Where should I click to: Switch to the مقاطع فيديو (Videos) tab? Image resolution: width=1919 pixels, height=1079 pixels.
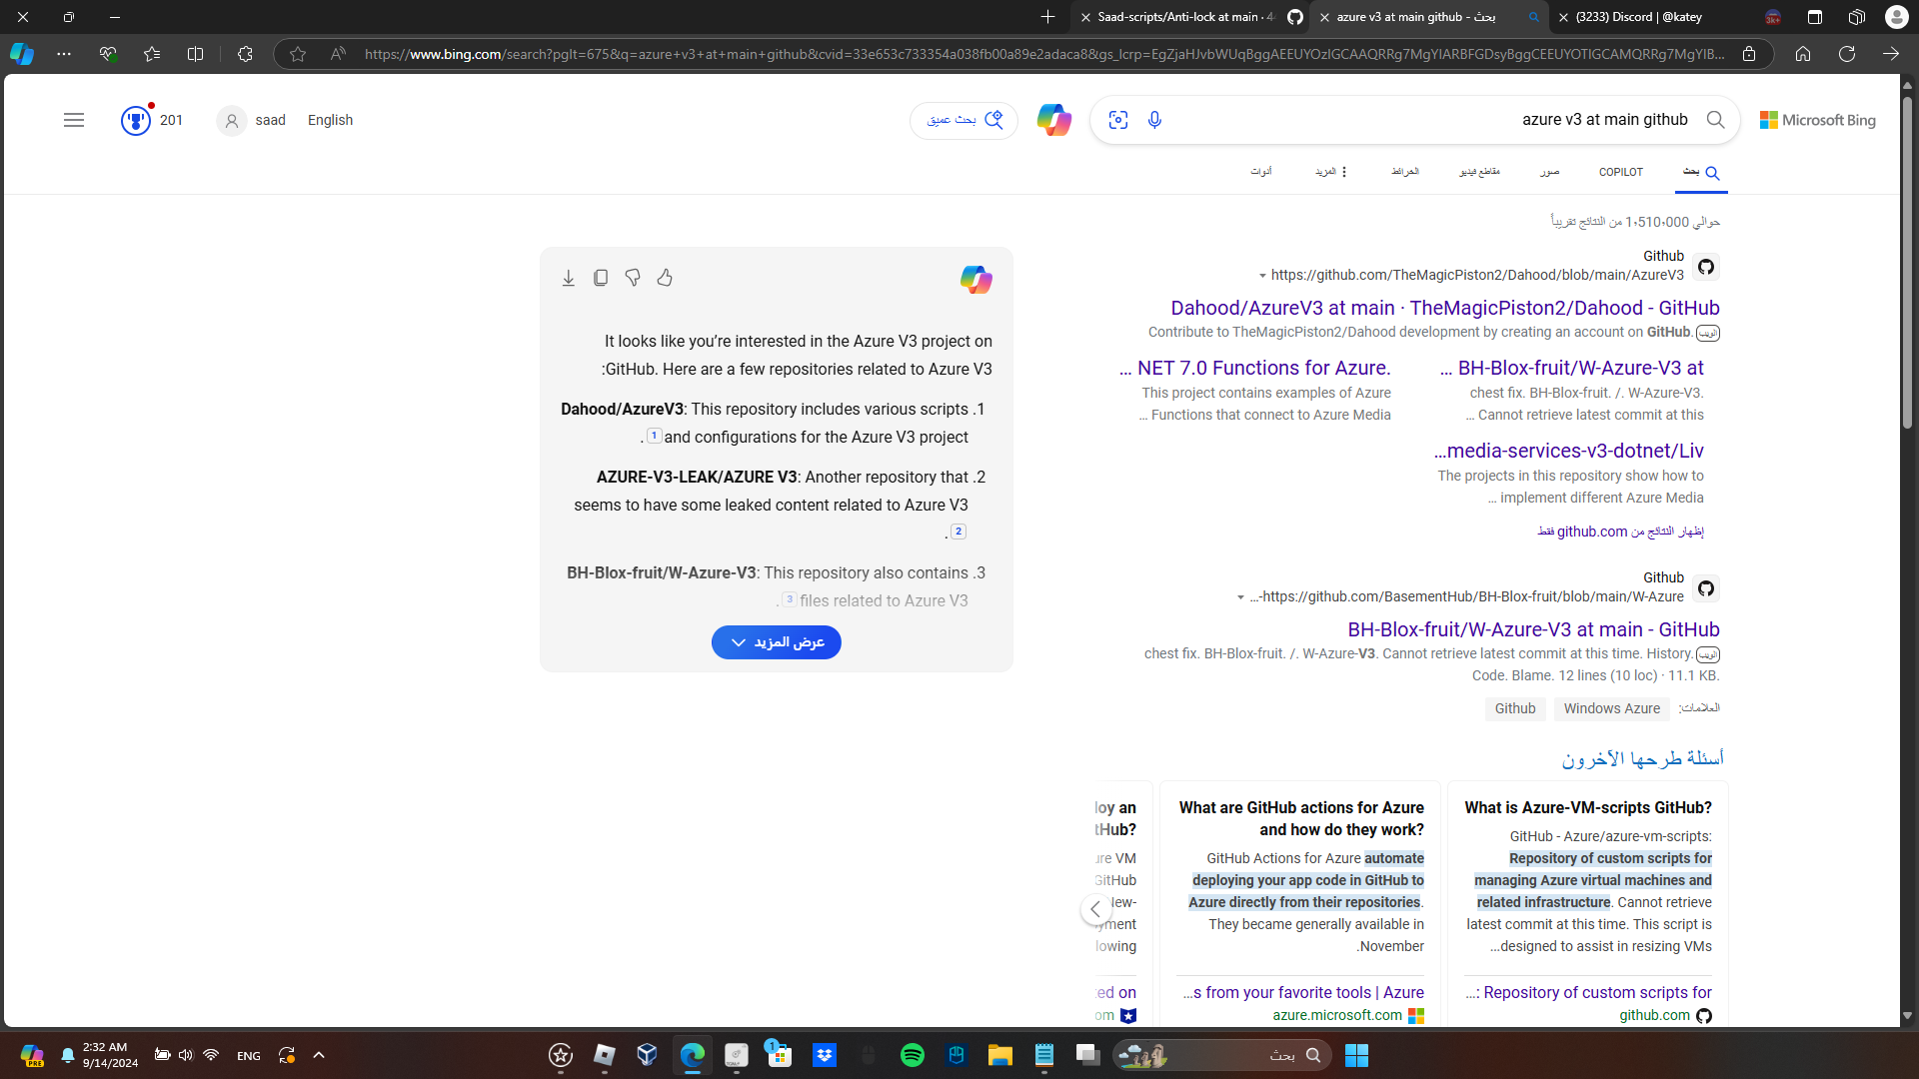click(x=1479, y=172)
